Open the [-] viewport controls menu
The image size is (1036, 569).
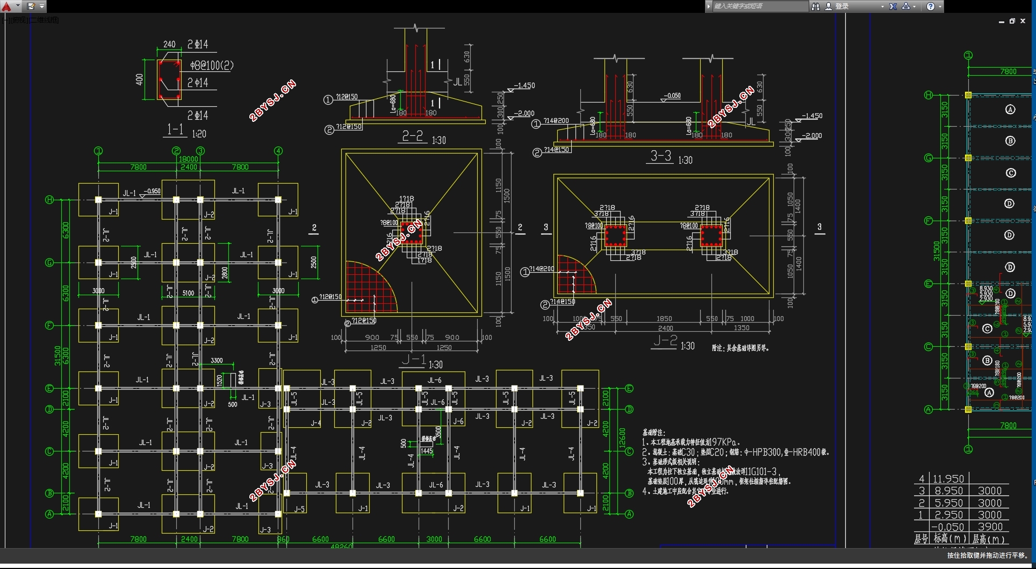click(x=5, y=20)
